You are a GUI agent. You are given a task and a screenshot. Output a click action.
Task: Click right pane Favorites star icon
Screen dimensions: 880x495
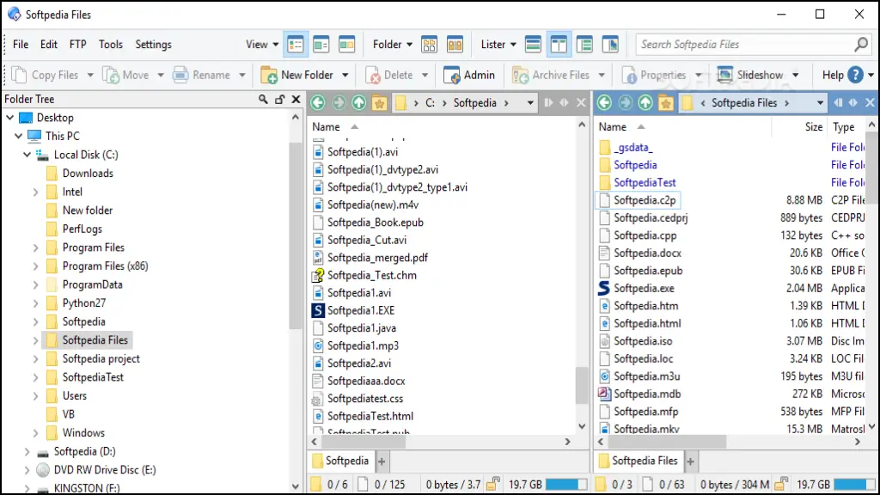pyautogui.click(x=666, y=103)
